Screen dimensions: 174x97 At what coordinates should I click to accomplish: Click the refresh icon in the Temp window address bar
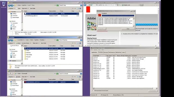[x=57, y=5]
